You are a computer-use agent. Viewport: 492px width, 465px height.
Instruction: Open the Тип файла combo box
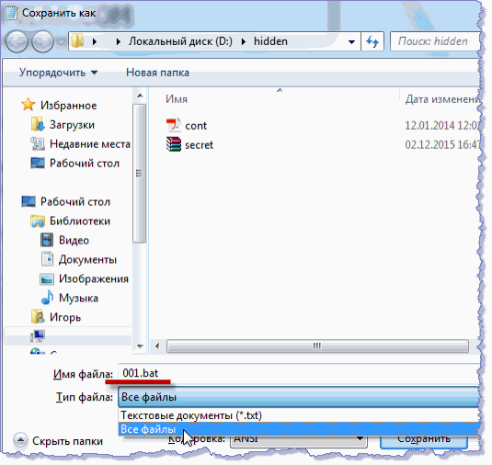coord(299,397)
